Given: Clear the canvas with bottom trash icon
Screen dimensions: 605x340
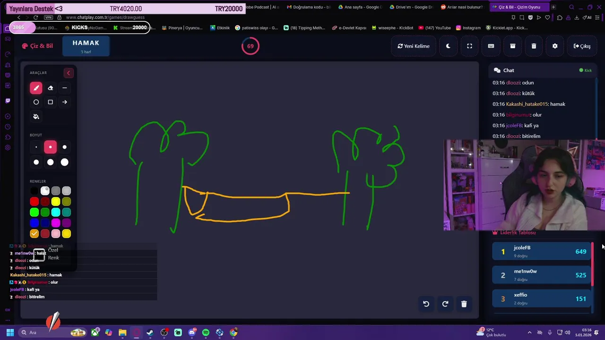Looking at the screenshot, I should coord(464,304).
